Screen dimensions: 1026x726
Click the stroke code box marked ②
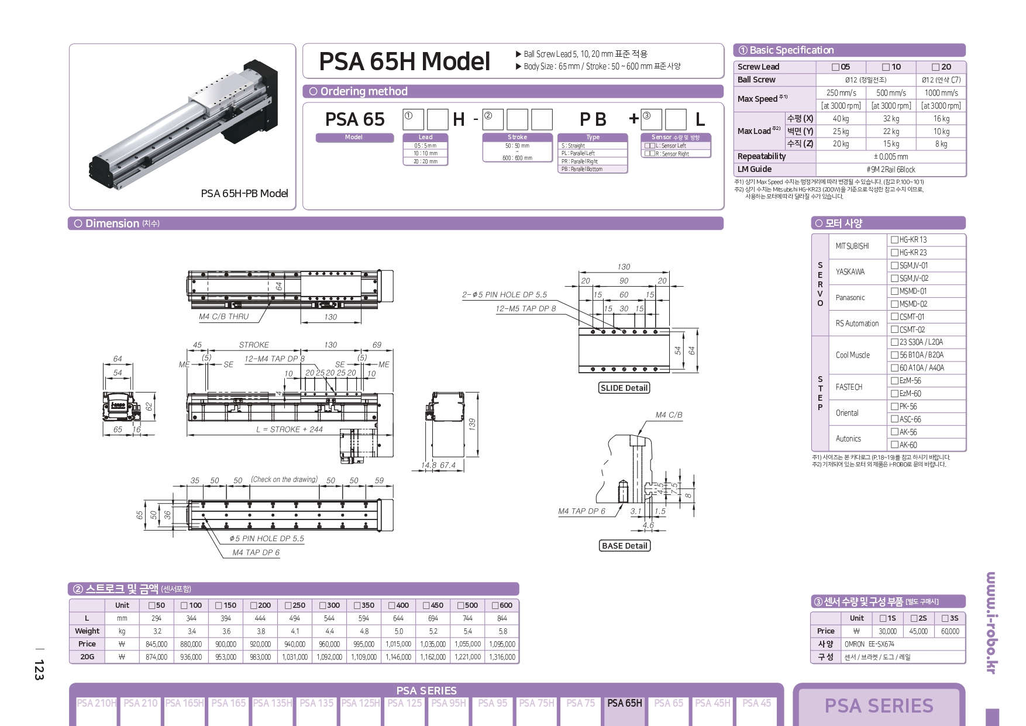(x=494, y=119)
